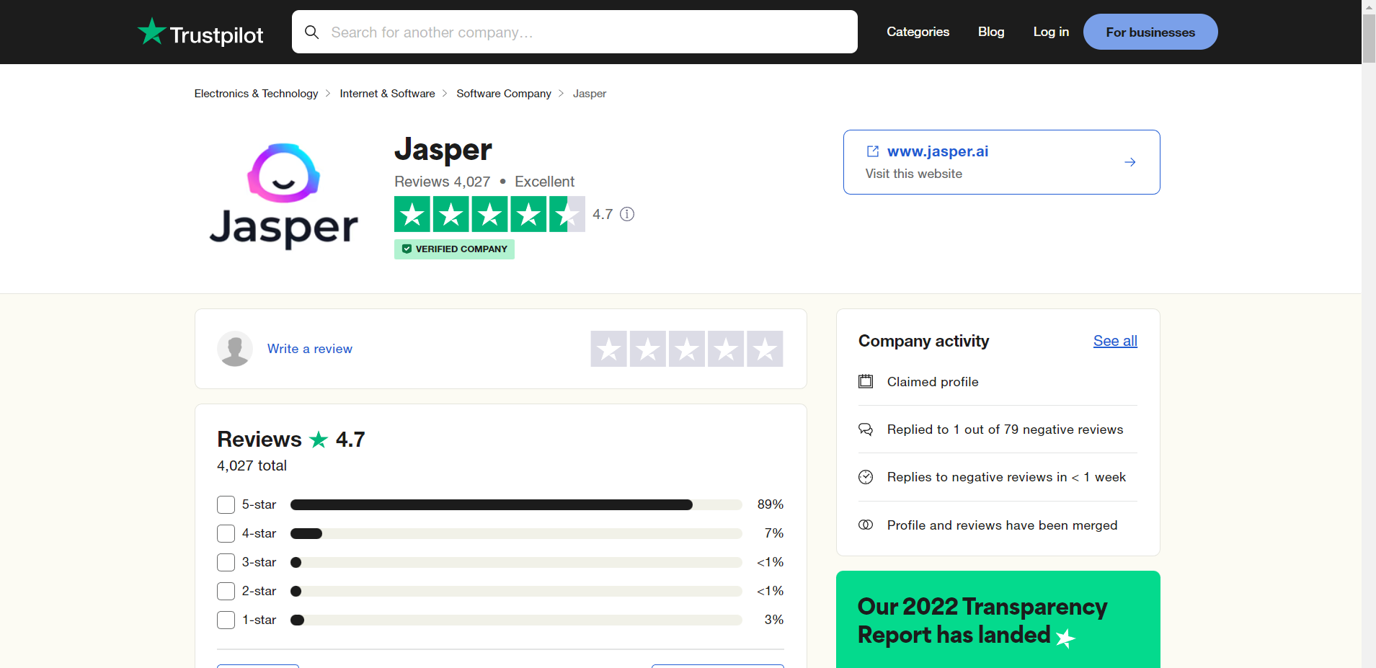This screenshot has height=668, width=1376.
Task: Click the Jasper company logo image
Action: coord(284,196)
